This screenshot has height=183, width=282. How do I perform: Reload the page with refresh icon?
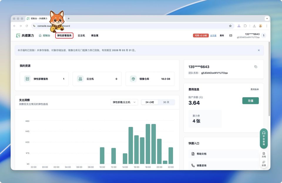pyautogui.click(x=27, y=26)
